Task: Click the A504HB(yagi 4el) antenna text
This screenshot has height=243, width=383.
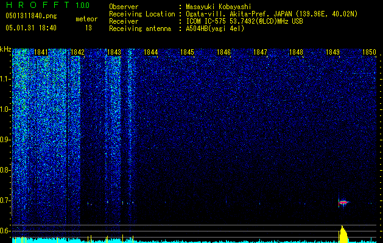Action: (x=215, y=29)
